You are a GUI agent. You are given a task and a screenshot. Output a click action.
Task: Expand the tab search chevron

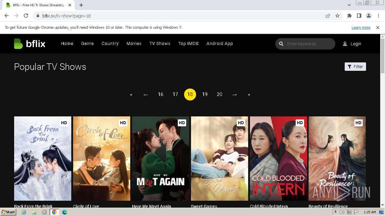pos(349,5)
